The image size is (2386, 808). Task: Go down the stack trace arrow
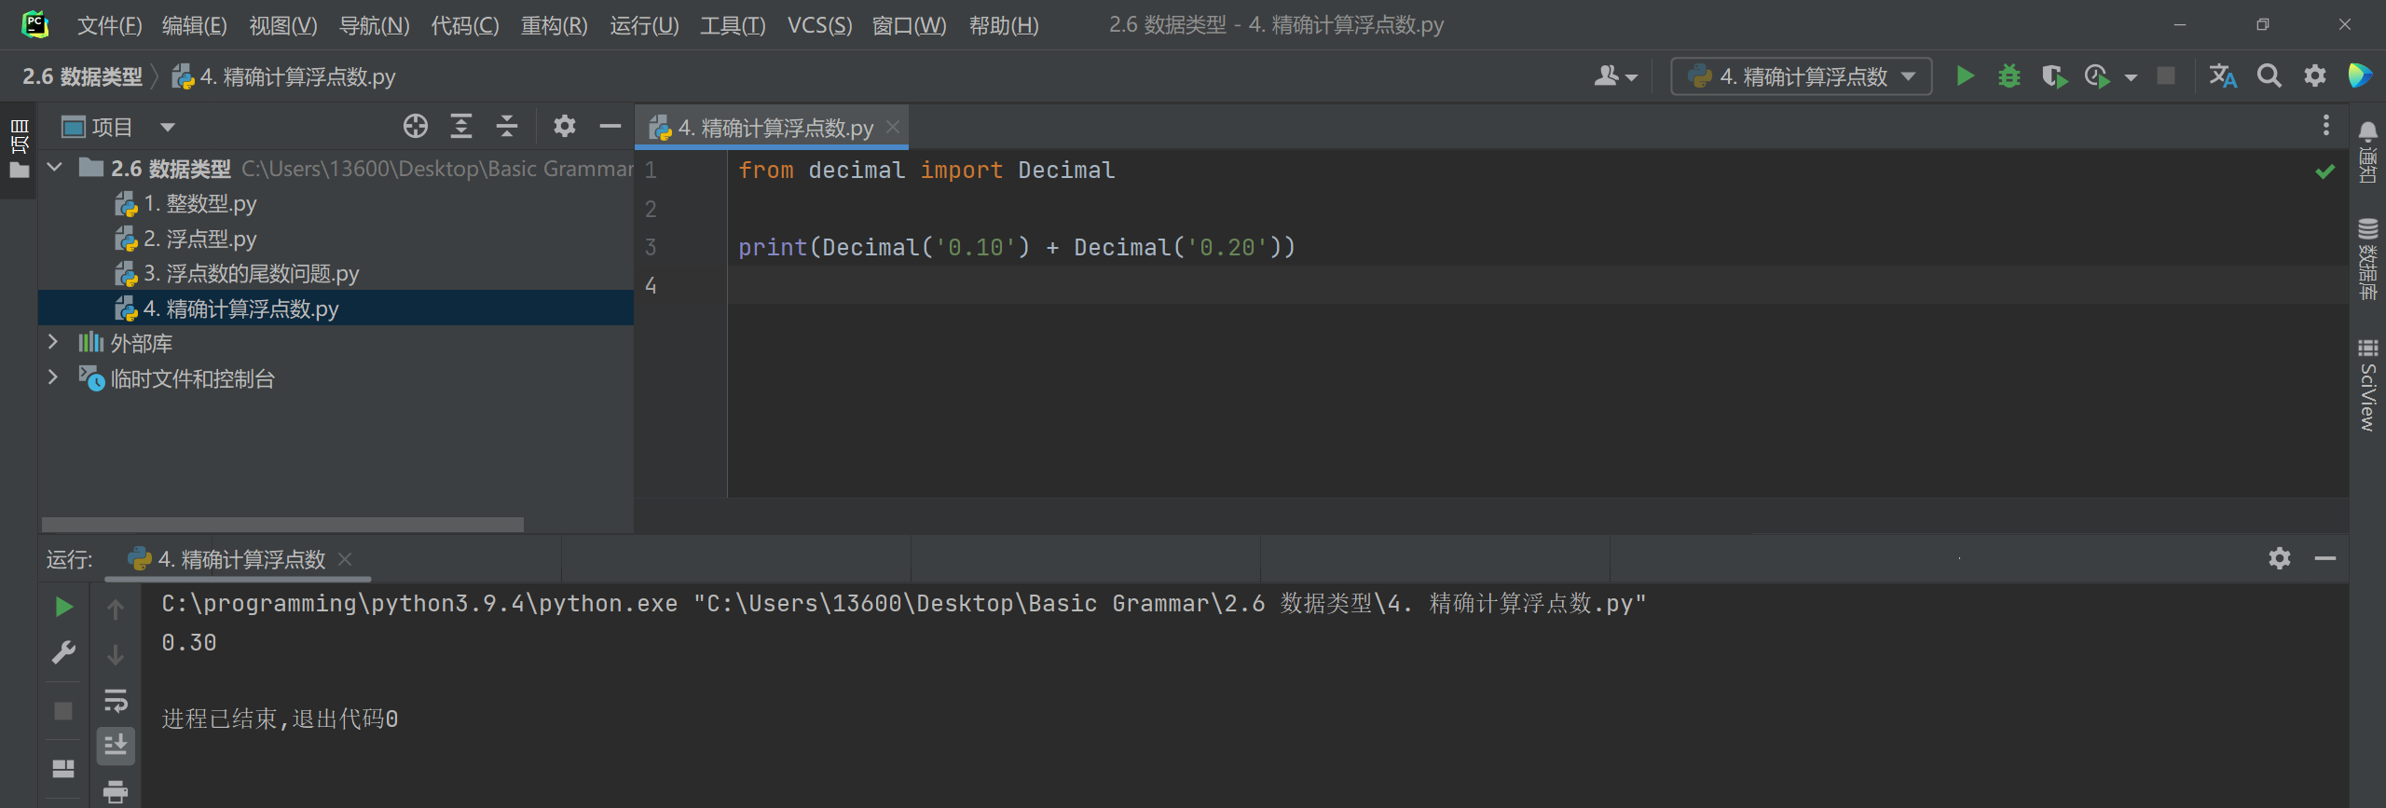[x=116, y=654]
